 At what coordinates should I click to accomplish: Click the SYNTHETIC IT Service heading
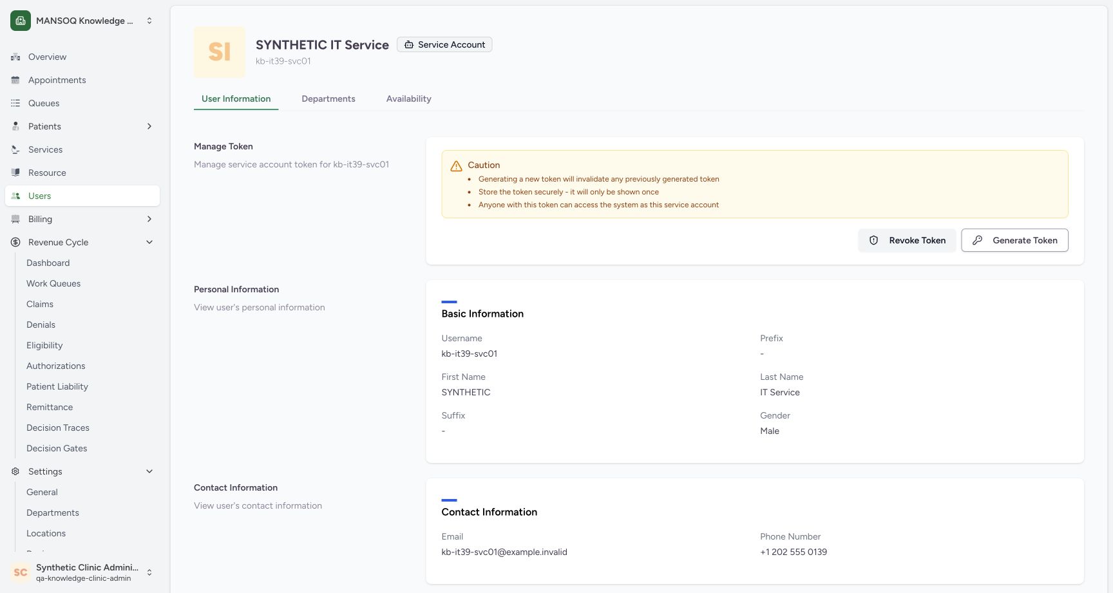point(322,44)
